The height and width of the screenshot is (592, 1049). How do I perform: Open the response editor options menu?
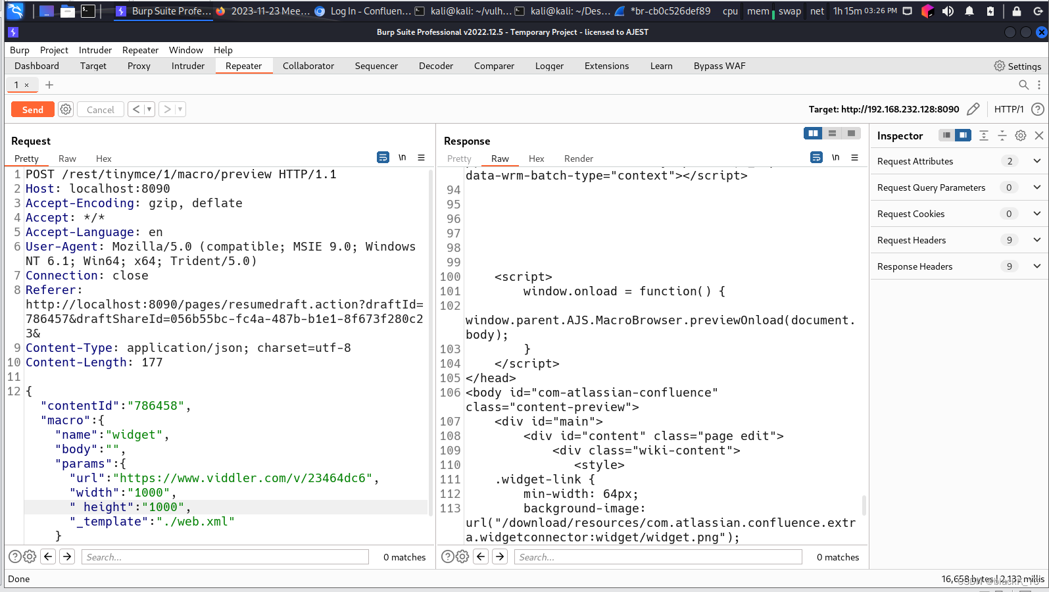[855, 157]
